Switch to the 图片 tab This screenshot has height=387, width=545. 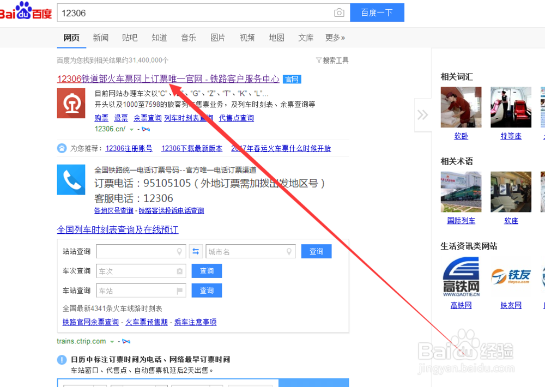(x=217, y=38)
